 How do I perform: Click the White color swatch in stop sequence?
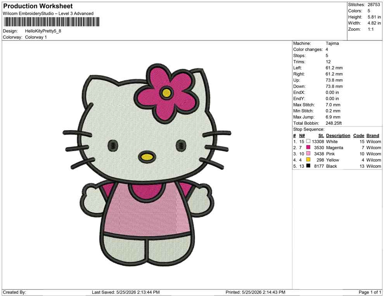(x=308, y=141)
